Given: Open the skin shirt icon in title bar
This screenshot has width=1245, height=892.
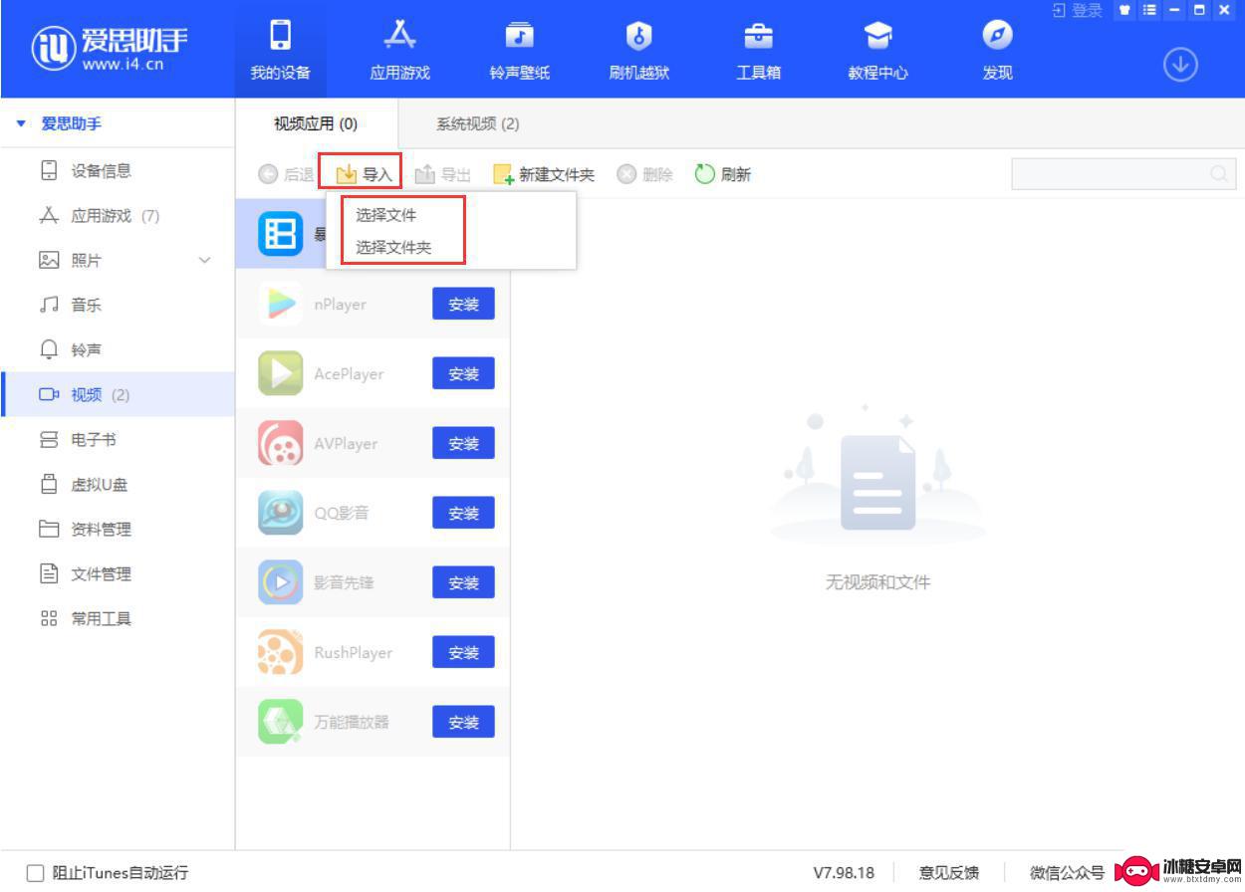Looking at the screenshot, I should coord(1125,10).
